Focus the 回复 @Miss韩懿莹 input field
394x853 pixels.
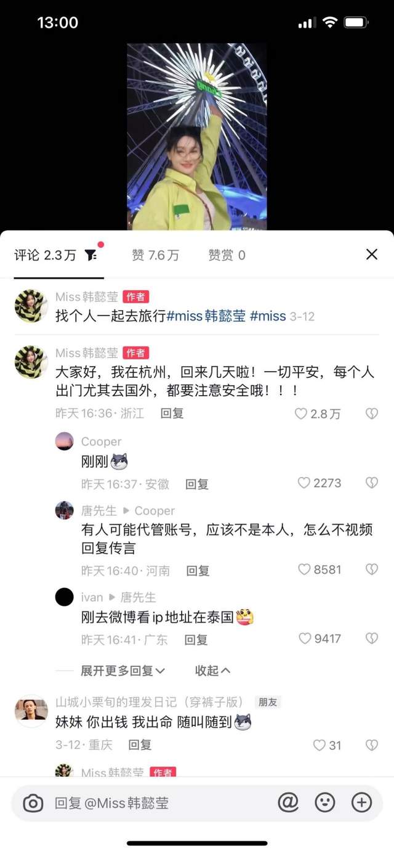coord(160,803)
